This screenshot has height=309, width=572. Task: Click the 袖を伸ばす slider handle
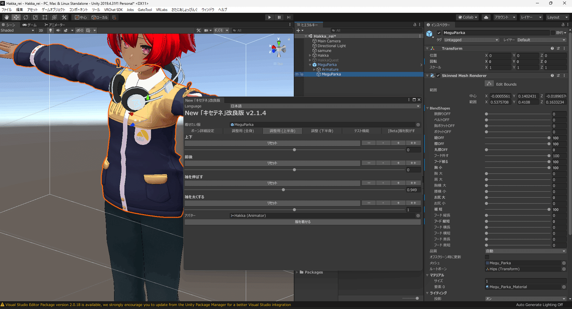283,190
